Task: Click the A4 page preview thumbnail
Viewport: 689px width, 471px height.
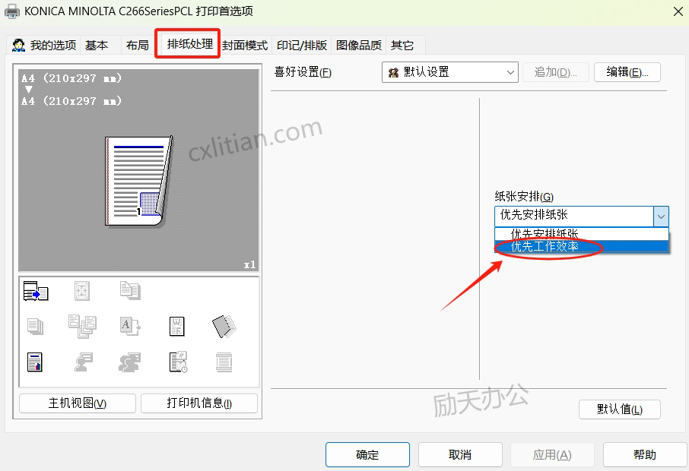Action: (x=138, y=181)
